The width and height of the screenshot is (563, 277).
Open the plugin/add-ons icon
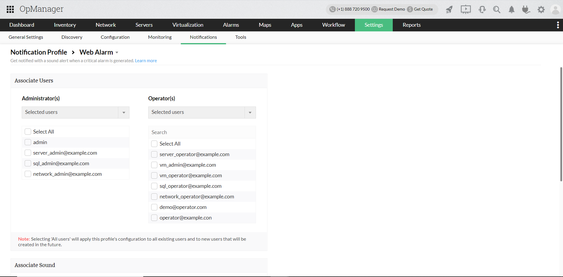click(526, 9)
